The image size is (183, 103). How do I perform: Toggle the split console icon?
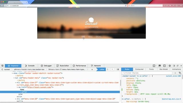pos(160,66)
